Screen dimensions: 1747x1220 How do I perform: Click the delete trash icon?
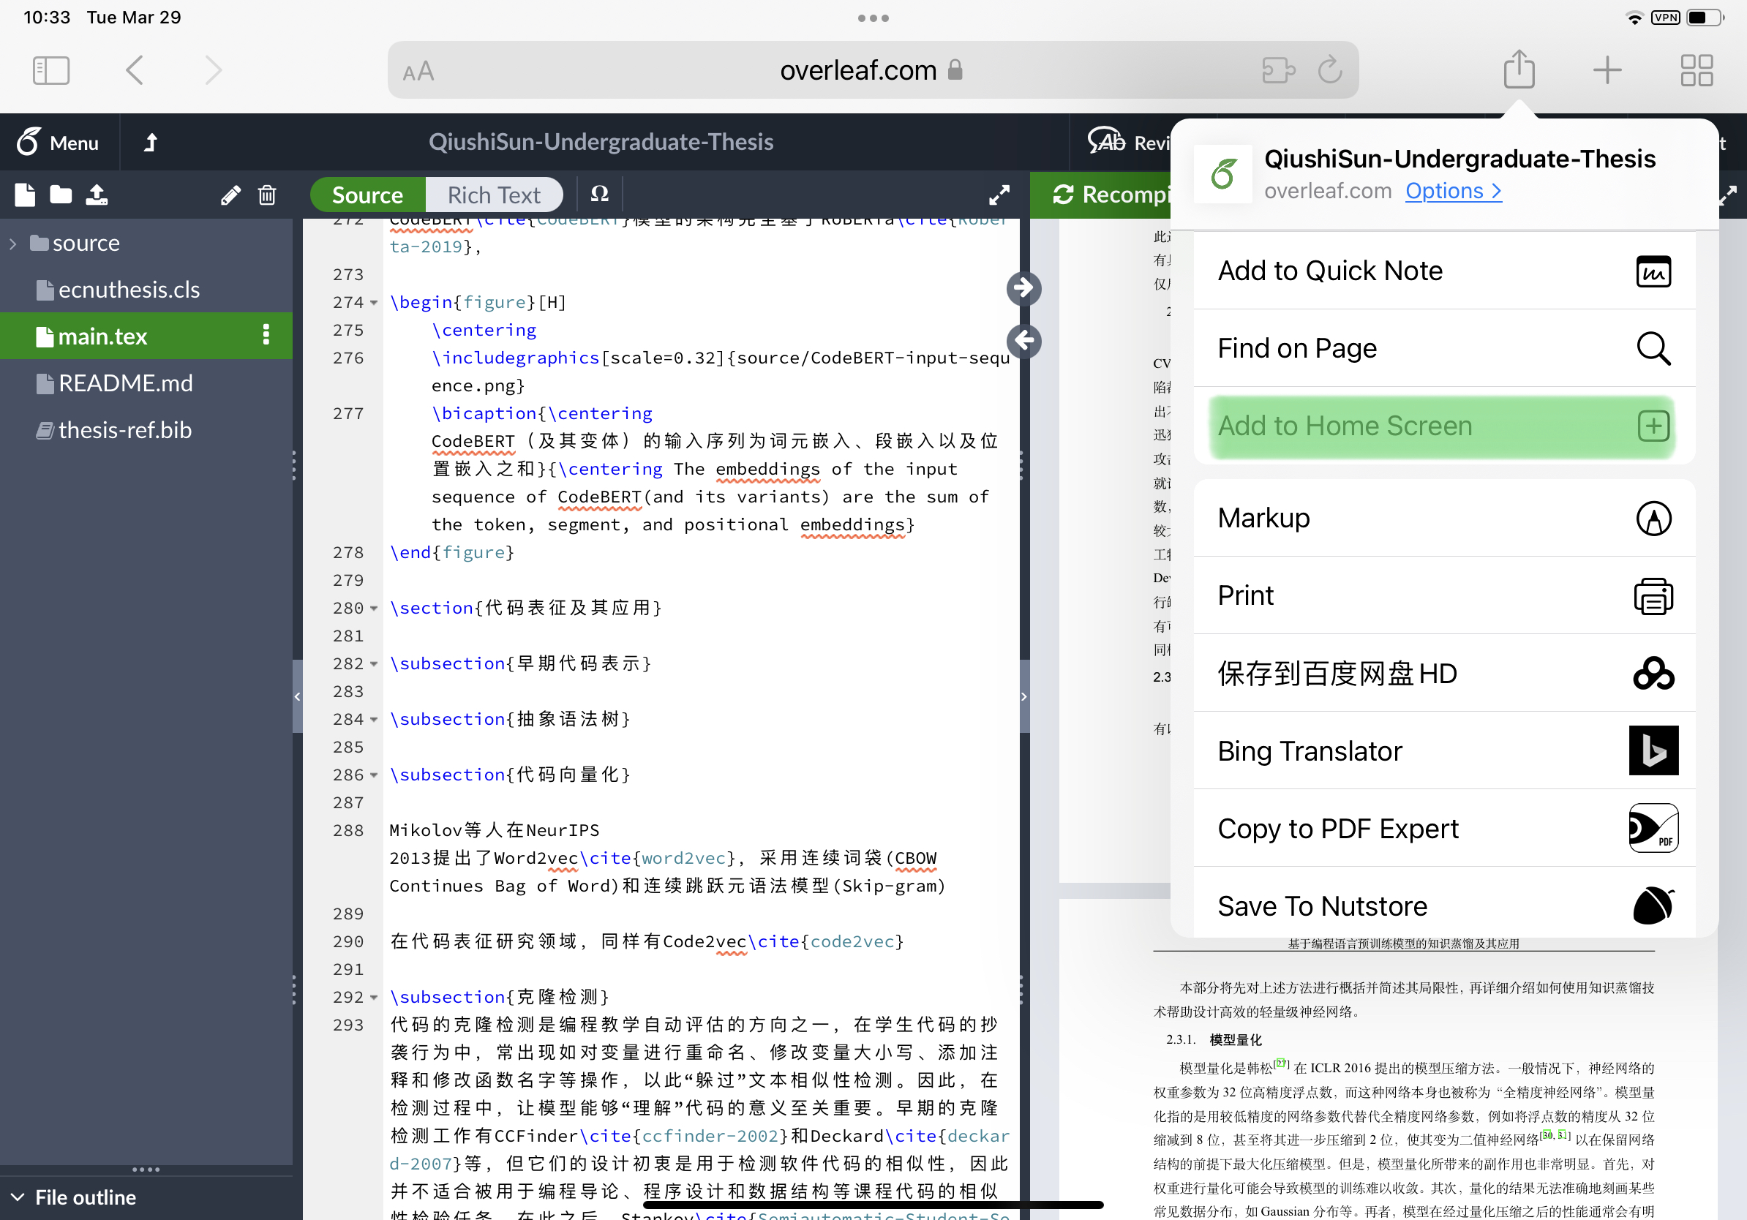click(x=266, y=195)
